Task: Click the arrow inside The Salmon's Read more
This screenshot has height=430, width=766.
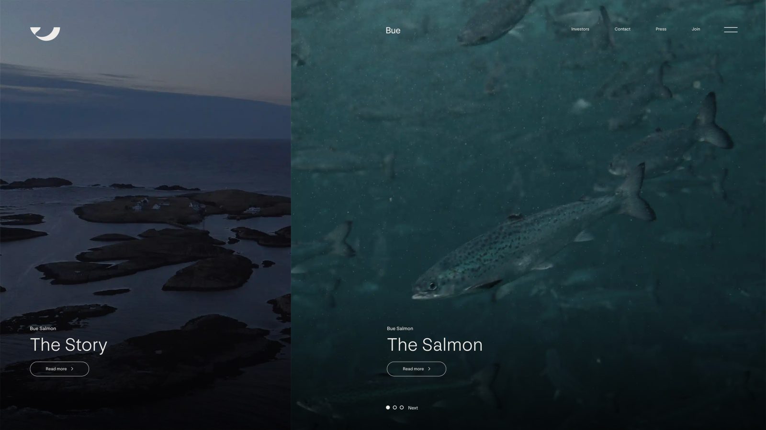Action: pyautogui.click(x=429, y=369)
